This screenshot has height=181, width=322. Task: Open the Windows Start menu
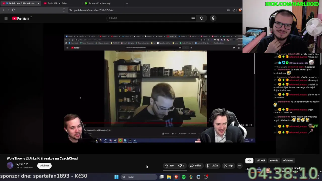(116, 177)
